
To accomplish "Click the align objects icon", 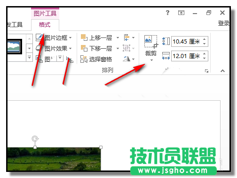I will 126,37.
